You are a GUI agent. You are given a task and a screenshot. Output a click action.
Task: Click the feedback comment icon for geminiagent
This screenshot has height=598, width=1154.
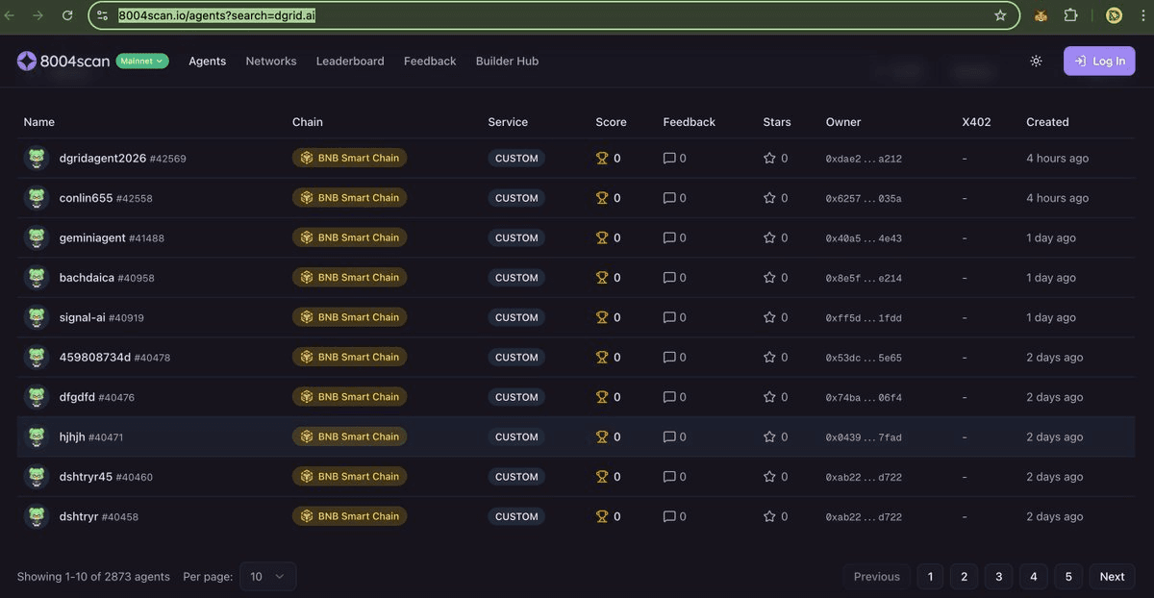669,237
